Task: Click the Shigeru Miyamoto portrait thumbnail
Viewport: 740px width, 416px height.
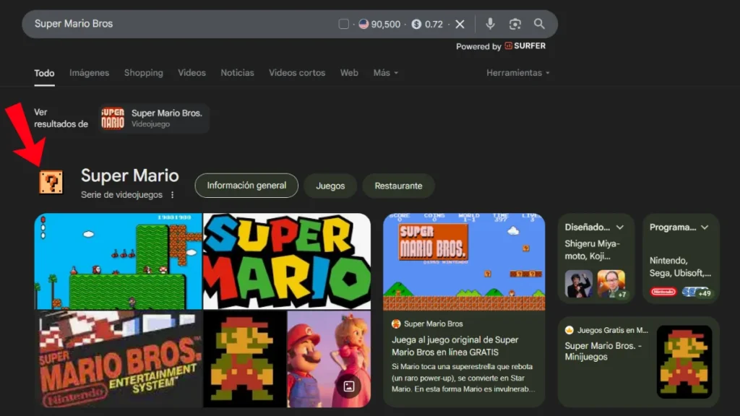Action: 579,283
